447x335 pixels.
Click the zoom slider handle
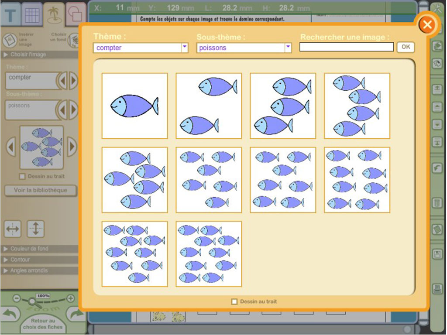click(x=31, y=301)
